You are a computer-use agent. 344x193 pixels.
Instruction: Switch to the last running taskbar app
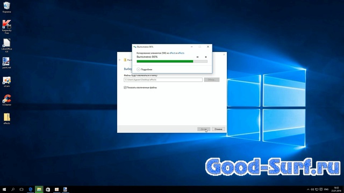click(65, 189)
